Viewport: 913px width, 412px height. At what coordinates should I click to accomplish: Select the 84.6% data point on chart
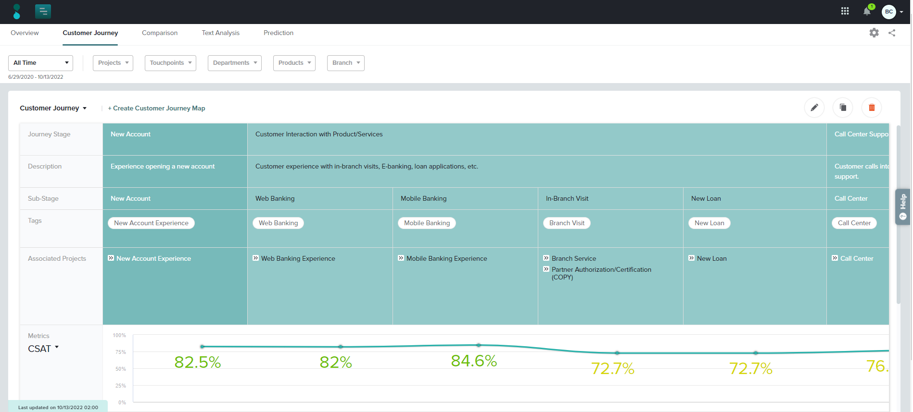(x=478, y=345)
